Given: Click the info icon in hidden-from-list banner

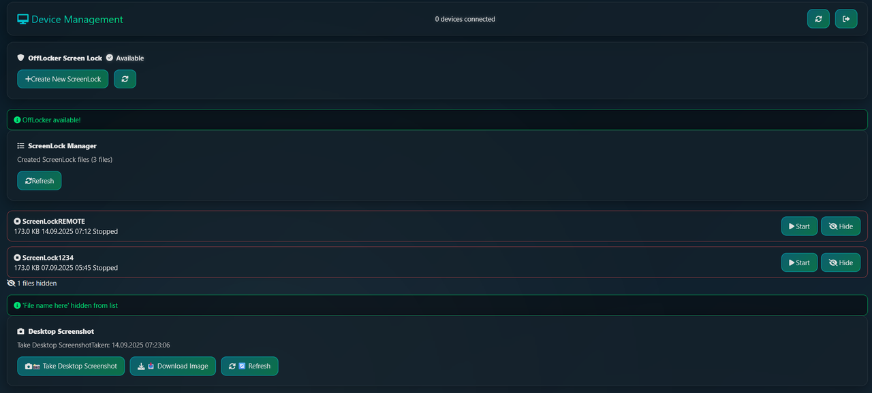Looking at the screenshot, I should [x=17, y=305].
